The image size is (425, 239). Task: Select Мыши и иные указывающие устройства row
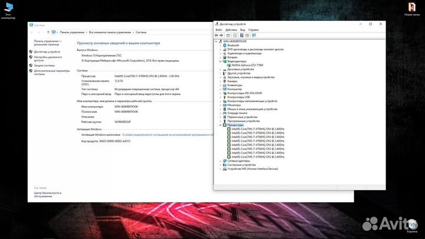pyautogui.click(x=252, y=109)
